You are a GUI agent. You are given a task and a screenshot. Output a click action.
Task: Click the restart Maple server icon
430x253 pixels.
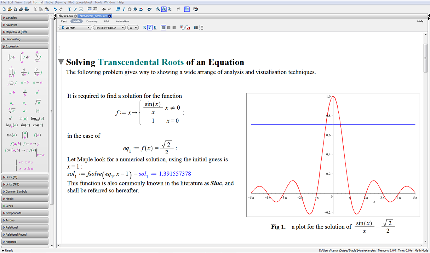tap(141, 9)
